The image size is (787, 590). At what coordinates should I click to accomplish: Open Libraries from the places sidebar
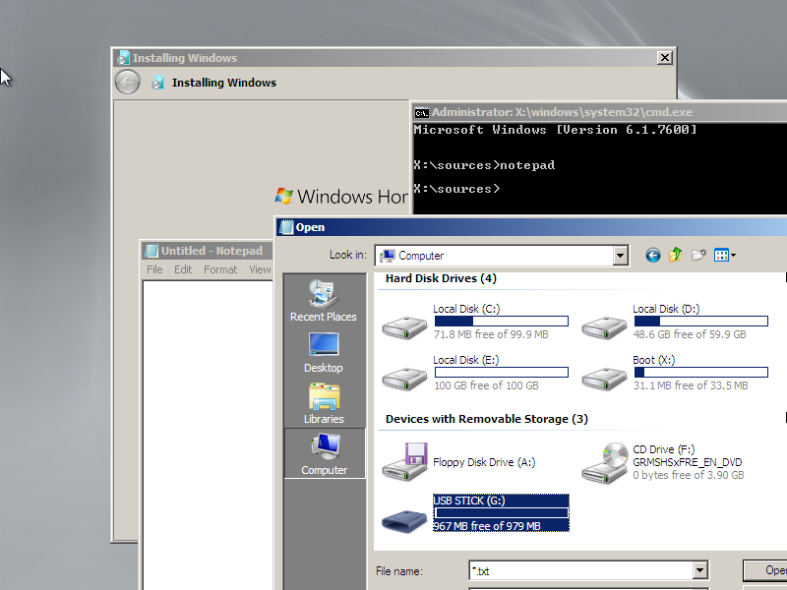click(324, 401)
